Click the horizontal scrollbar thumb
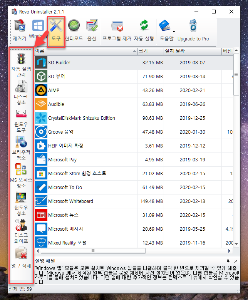The height and width of the screenshot is (300, 248). click(x=93, y=251)
